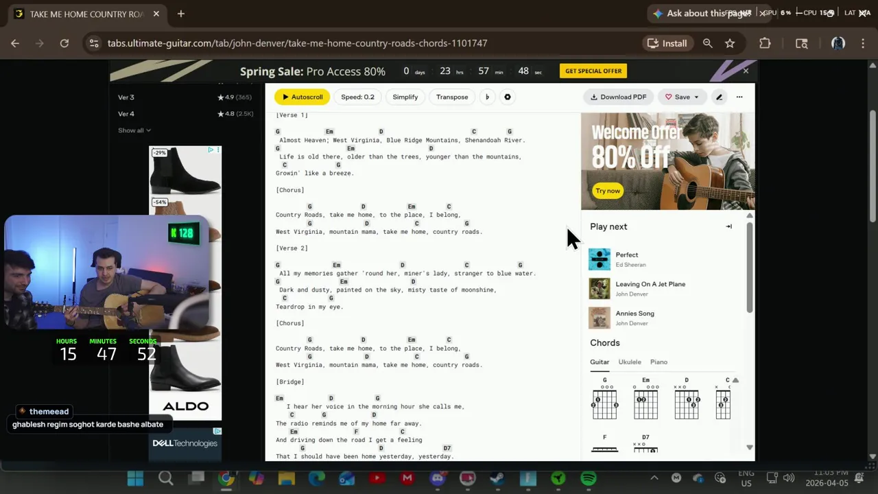
Task: Bookmark this page with the star
Action: (x=730, y=43)
